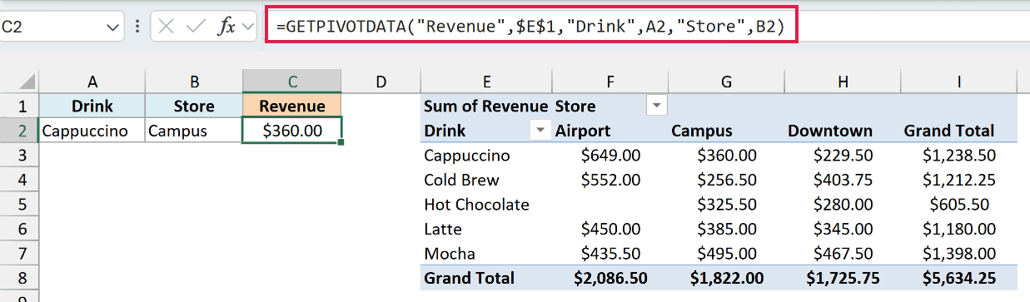1030x302 pixels.
Task: Select Mocha Campus value $495.00
Action: [726, 253]
